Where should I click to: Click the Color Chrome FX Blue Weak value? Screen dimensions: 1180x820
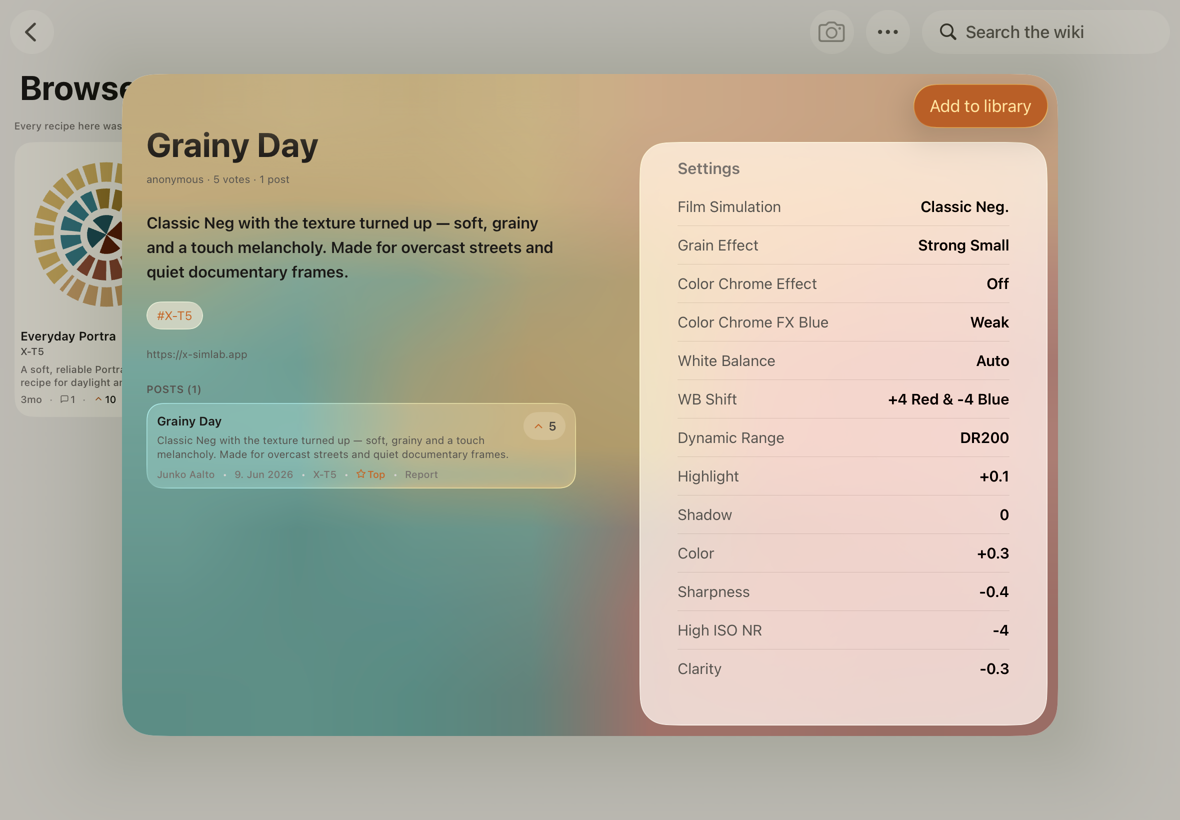(x=989, y=322)
